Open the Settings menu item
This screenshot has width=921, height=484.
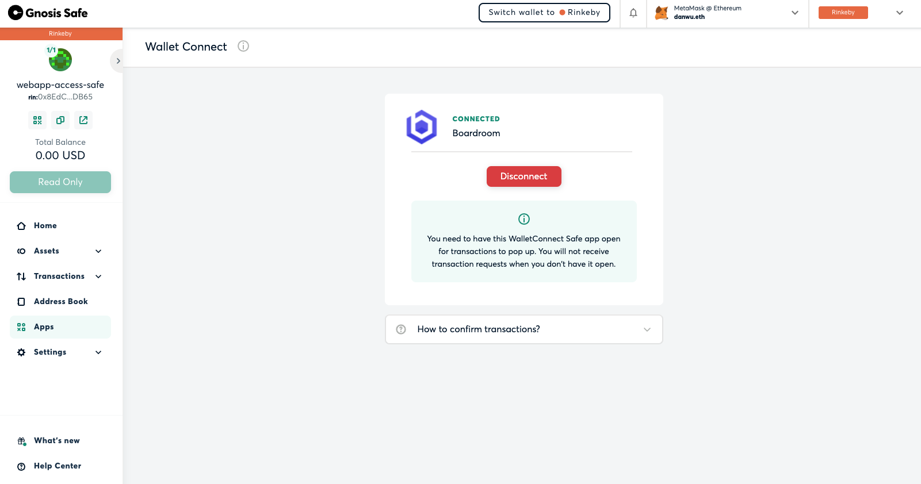click(x=60, y=352)
